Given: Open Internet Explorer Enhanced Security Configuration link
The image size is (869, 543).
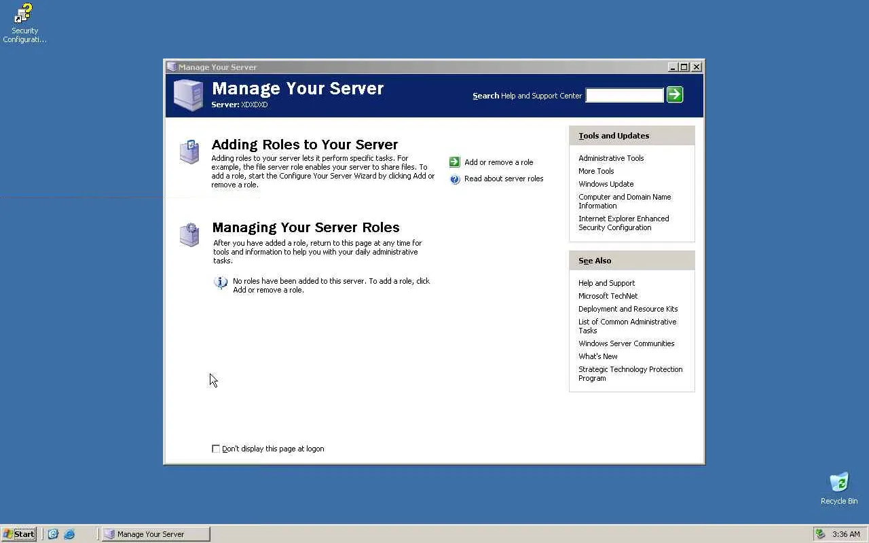Looking at the screenshot, I should coord(624,223).
